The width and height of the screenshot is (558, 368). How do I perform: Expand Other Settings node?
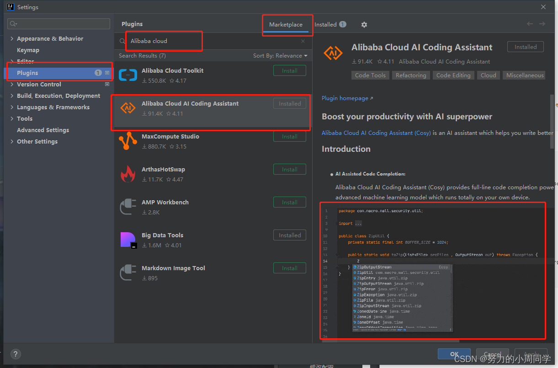12,142
